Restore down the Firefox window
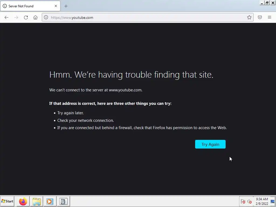The image size is (276, 207). click(267, 3)
